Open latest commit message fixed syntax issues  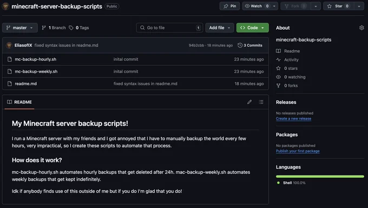[66, 45]
